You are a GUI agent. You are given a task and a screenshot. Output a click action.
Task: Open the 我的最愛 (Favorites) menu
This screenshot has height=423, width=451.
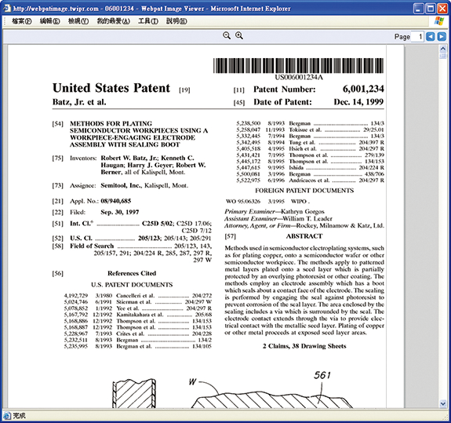[x=113, y=21]
